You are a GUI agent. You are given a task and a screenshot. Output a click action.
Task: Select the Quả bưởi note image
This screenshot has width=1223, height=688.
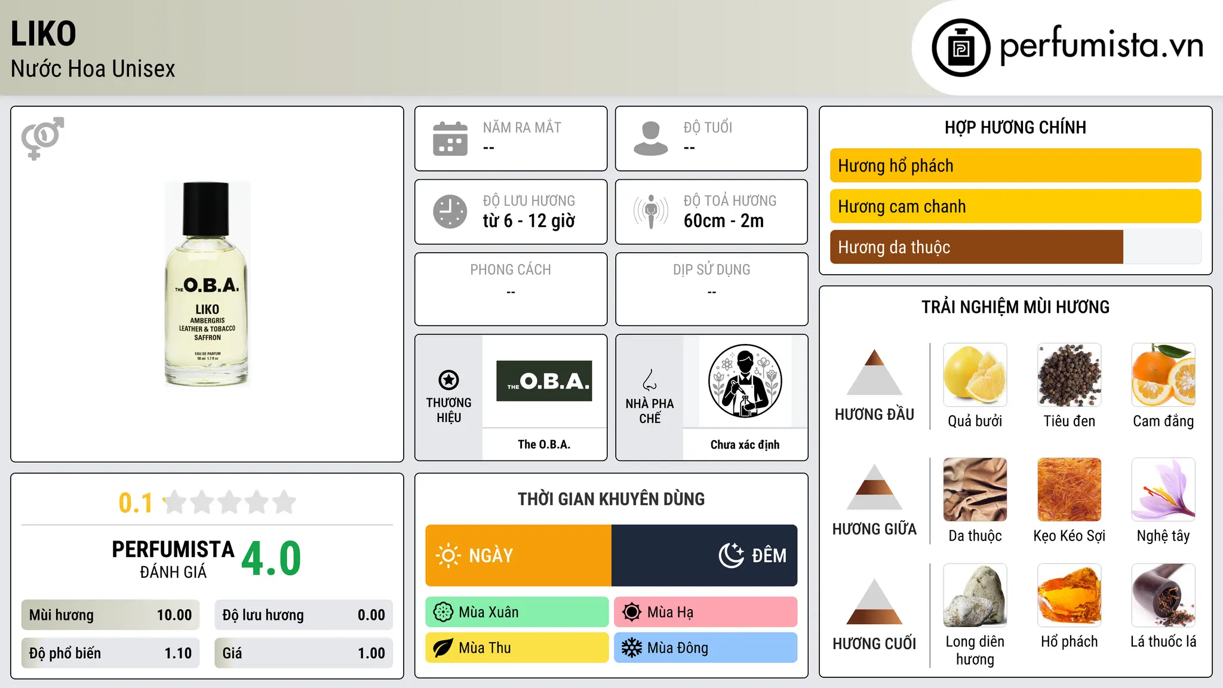(975, 375)
